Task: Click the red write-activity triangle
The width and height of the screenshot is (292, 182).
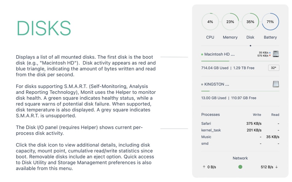Action: pos(270,55)
